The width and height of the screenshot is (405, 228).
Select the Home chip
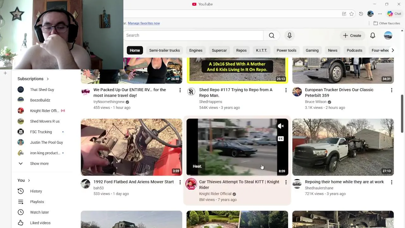[135, 50]
